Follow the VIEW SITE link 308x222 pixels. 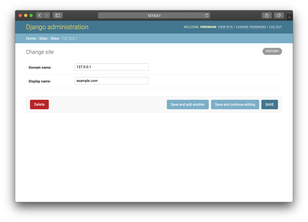point(225,27)
